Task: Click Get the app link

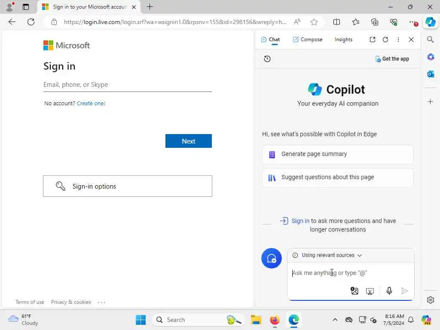Action: coord(392,58)
